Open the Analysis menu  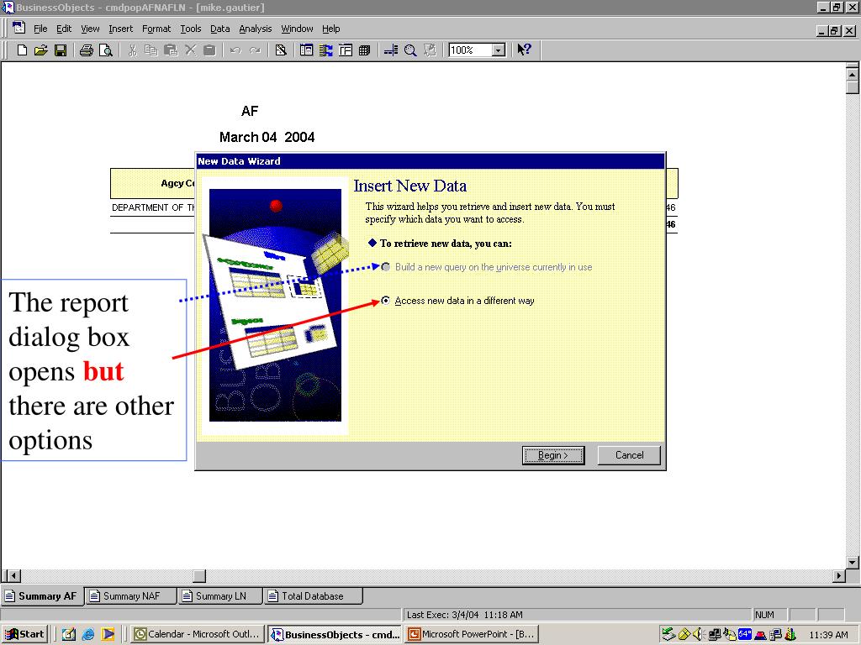click(256, 29)
